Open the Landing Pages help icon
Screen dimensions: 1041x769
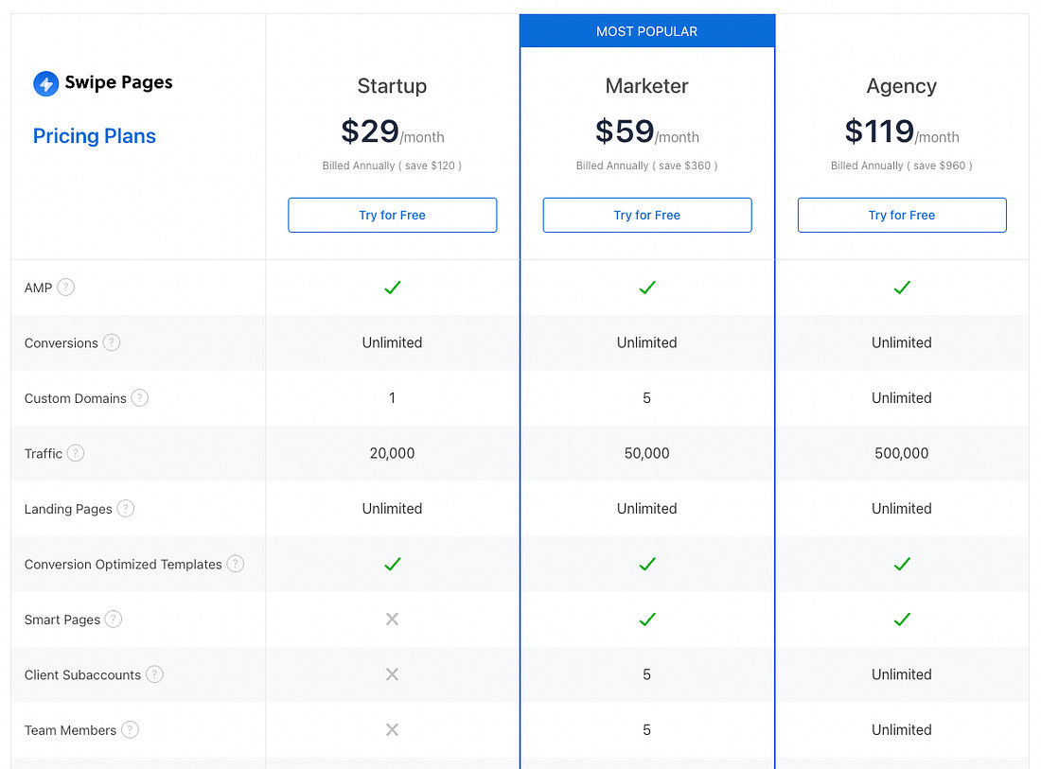[x=125, y=509]
